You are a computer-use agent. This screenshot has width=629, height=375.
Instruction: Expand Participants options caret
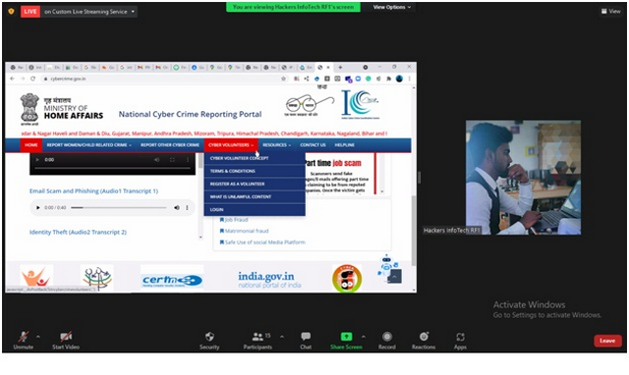282,337
